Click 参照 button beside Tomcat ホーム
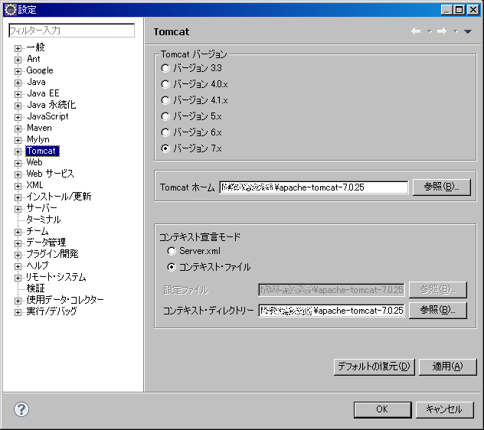Viewport: 484px width, 430px height. (441, 187)
